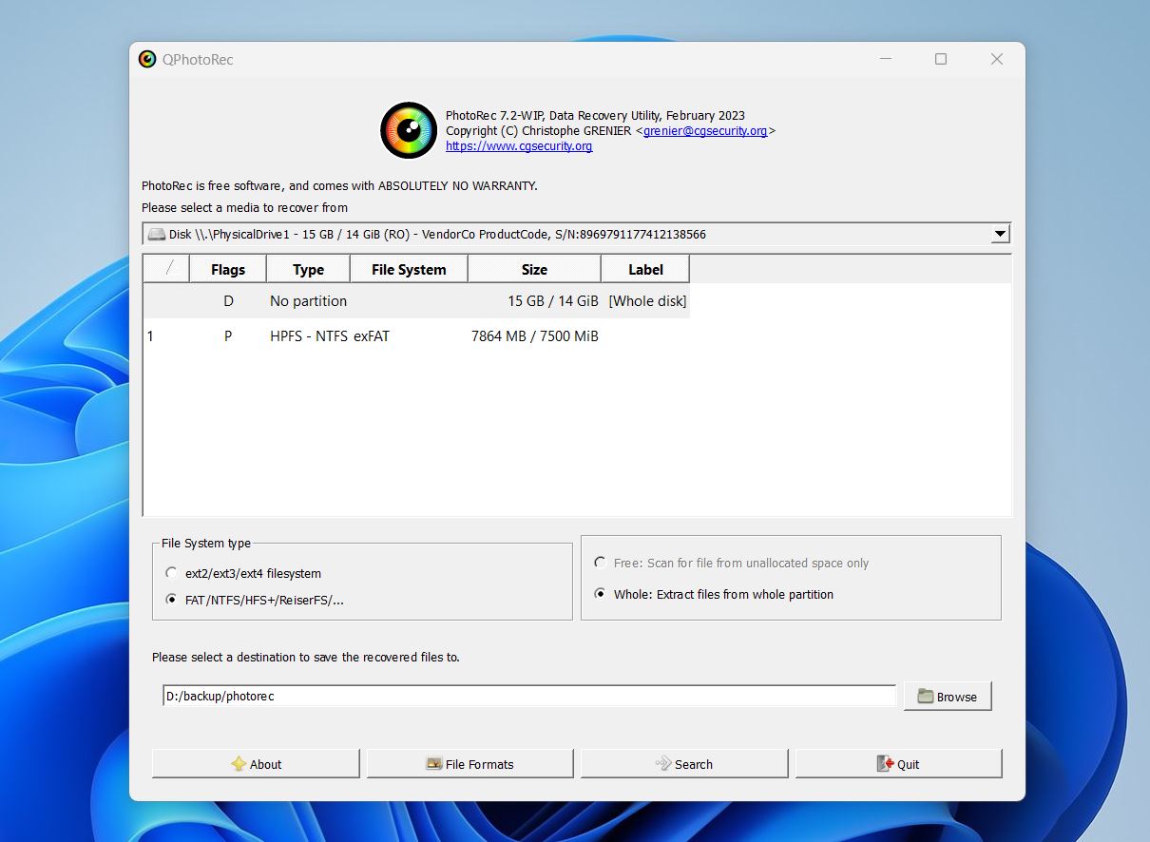This screenshot has height=842, width=1150.
Task: Click the grenier@cgsecurity.org email link
Action: (705, 131)
